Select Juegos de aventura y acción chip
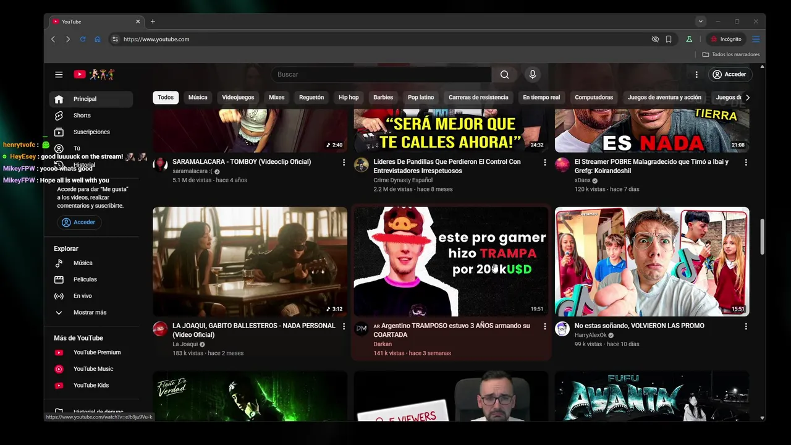The image size is (791, 445). [664, 97]
